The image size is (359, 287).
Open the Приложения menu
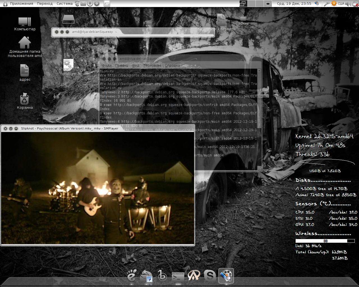pyautogui.click(x=21, y=4)
